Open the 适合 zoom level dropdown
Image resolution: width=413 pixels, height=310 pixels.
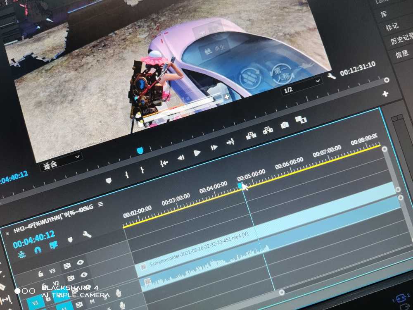coord(61,162)
